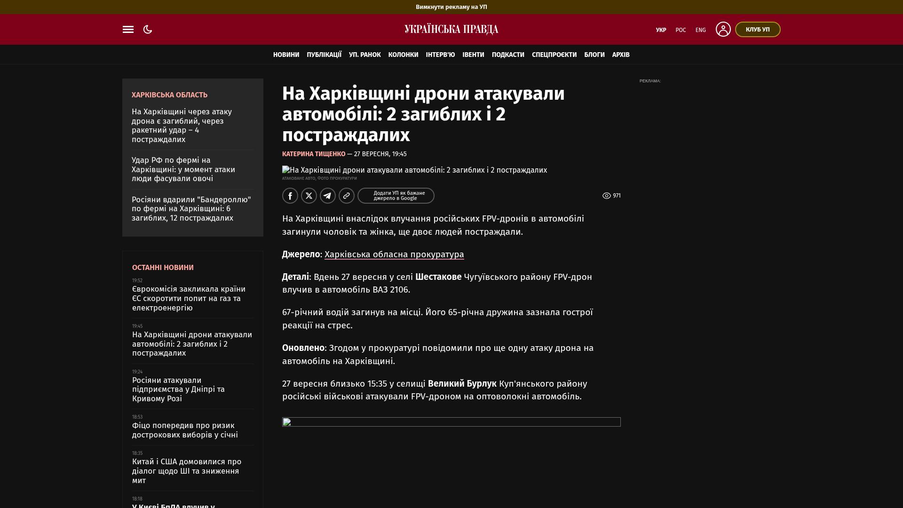Open the ПОДКАСТИ menu section

coord(508,55)
